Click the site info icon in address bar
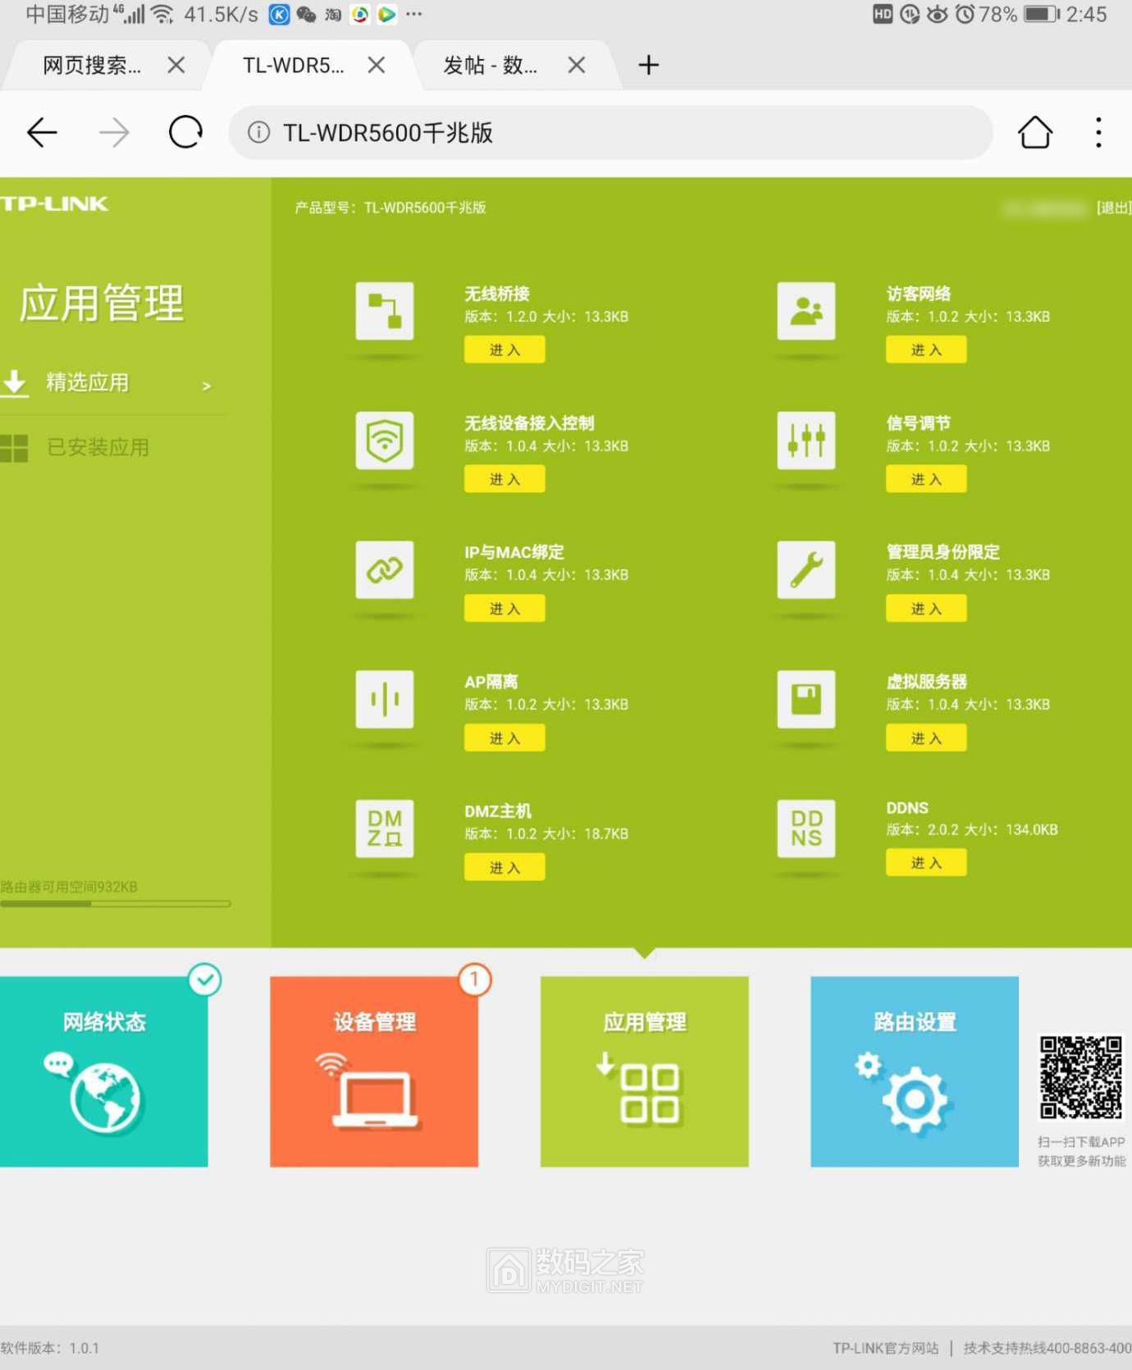The width and height of the screenshot is (1132, 1370). click(258, 132)
